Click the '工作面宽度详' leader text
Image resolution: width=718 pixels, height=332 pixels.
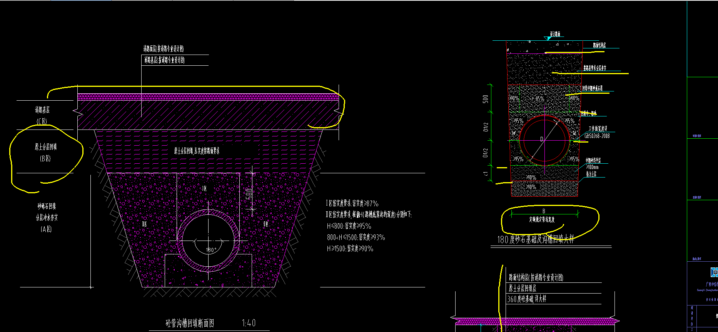(598, 129)
